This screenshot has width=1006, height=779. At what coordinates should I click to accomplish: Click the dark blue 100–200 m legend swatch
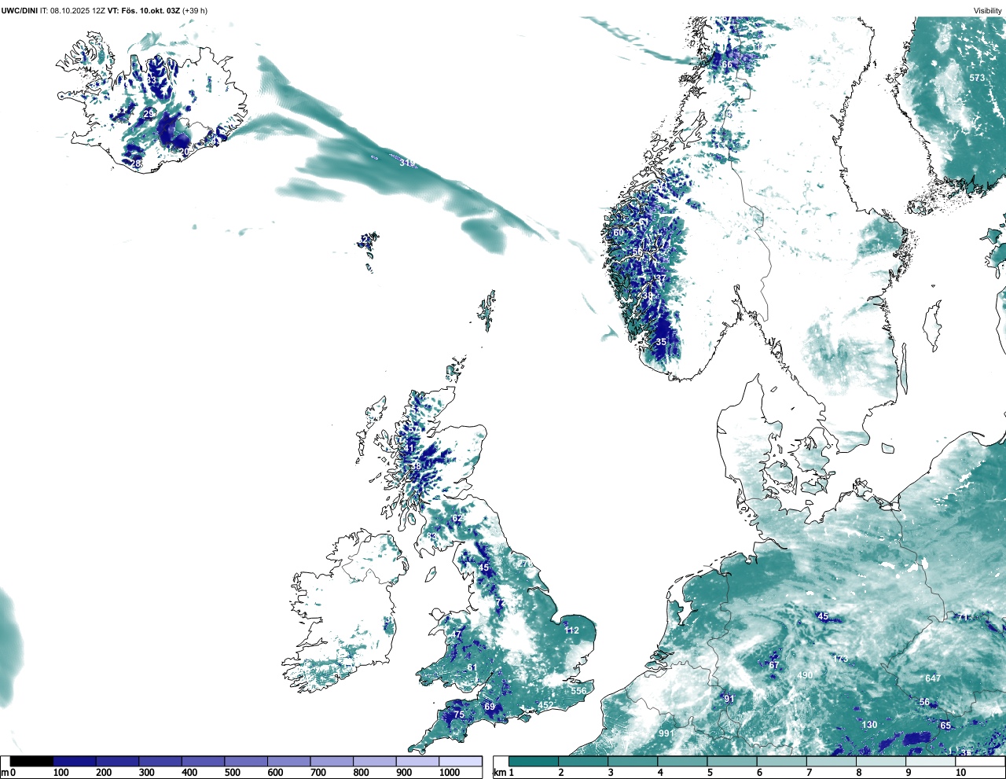75,761
